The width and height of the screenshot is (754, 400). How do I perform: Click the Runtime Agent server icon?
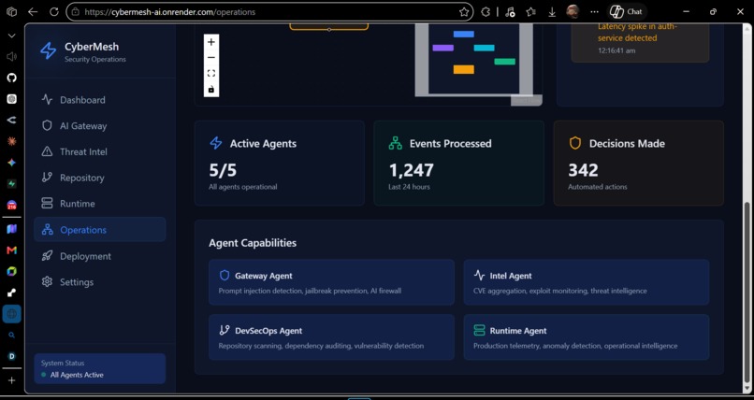tap(479, 330)
